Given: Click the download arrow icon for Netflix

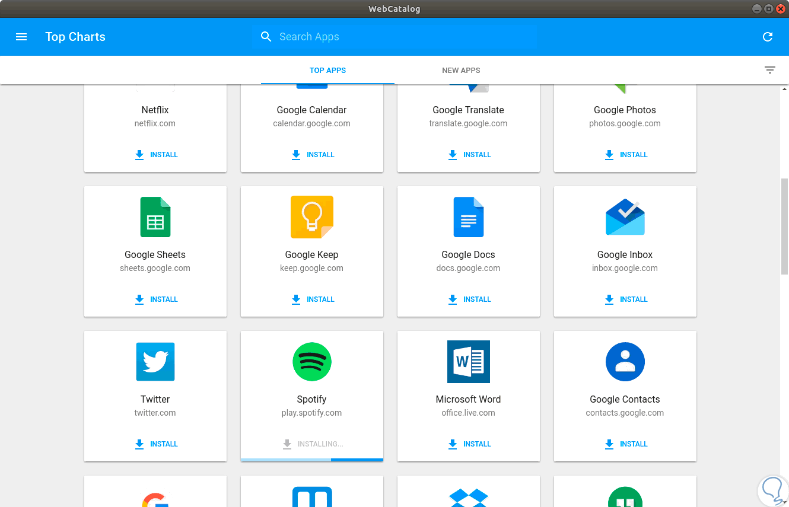Looking at the screenshot, I should pyautogui.click(x=139, y=155).
